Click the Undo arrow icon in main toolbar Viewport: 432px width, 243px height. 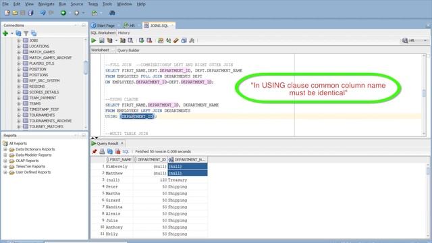(x=43, y=13)
